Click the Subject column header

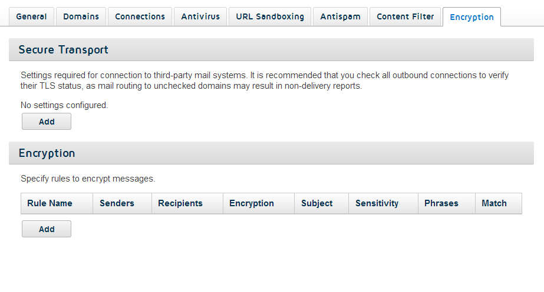(x=322, y=203)
